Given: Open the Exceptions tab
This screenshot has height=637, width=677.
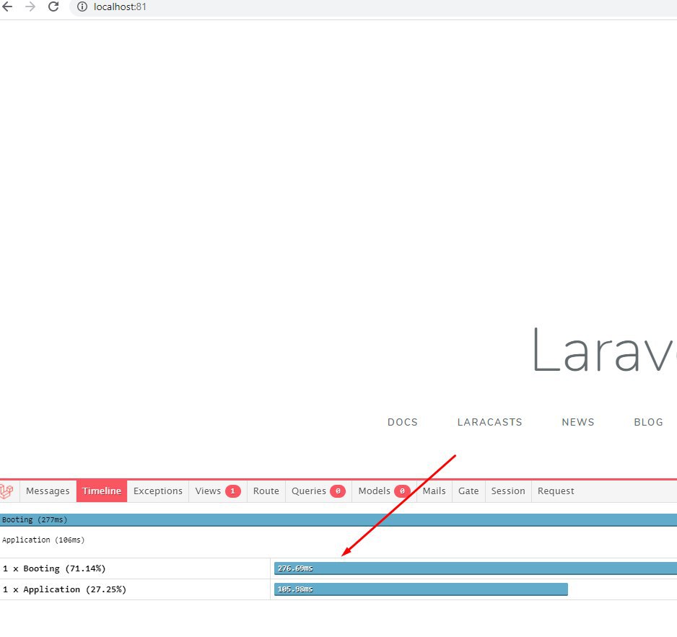Looking at the screenshot, I should [x=157, y=491].
